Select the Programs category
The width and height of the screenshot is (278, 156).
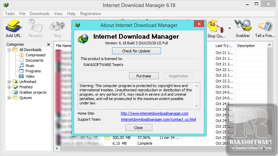(33, 71)
